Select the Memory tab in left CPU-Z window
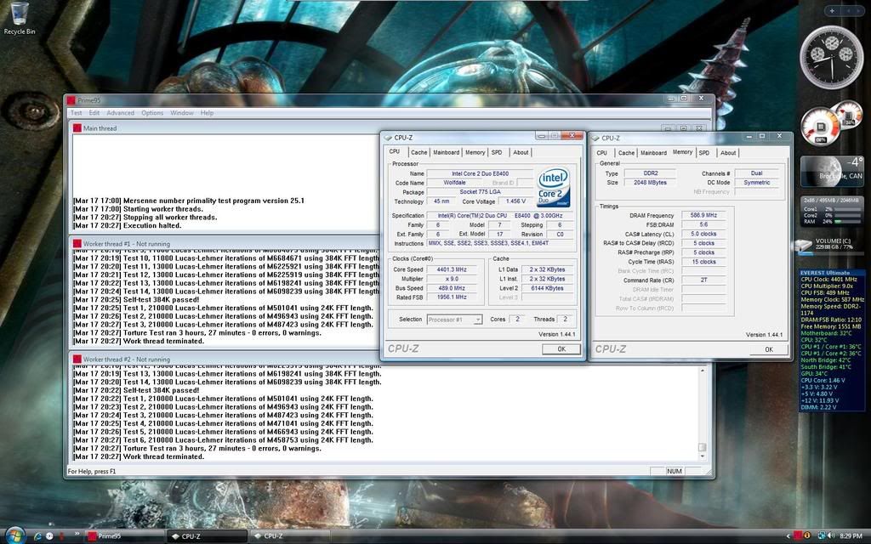Screen dimensions: 871x544 click(x=475, y=152)
